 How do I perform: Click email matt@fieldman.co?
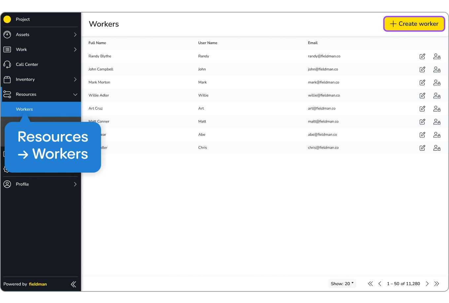click(323, 122)
